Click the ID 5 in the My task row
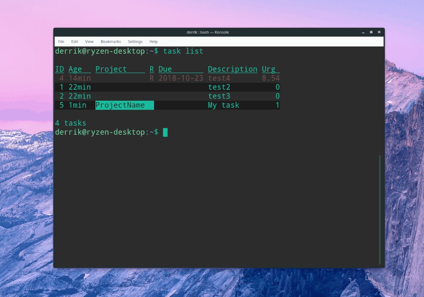This screenshot has height=297, width=424. coord(62,105)
